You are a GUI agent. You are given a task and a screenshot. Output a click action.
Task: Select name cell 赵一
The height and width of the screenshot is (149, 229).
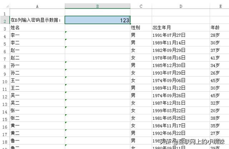click(37, 50)
